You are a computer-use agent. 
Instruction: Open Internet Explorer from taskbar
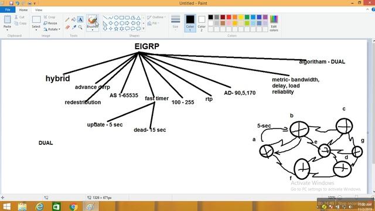[x=39, y=206]
